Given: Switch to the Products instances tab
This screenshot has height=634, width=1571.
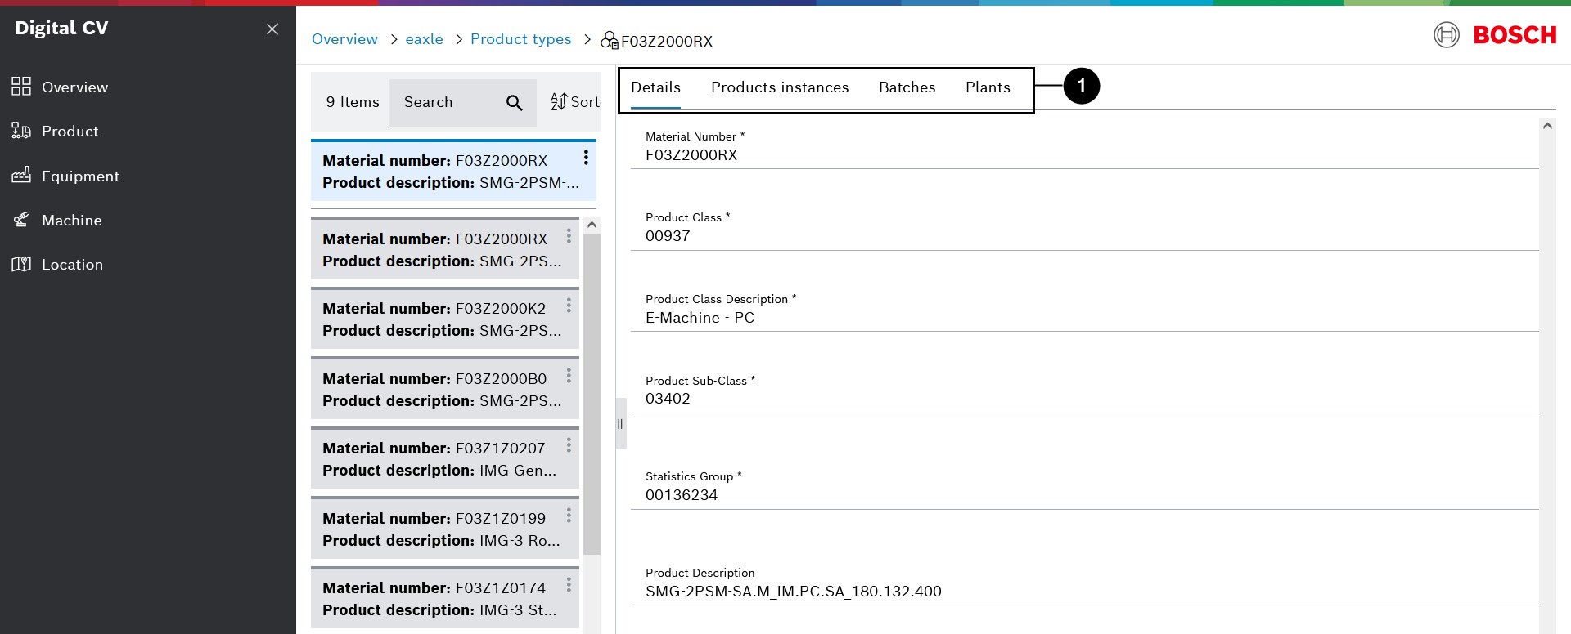Looking at the screenshot, I should coord(780,87).
